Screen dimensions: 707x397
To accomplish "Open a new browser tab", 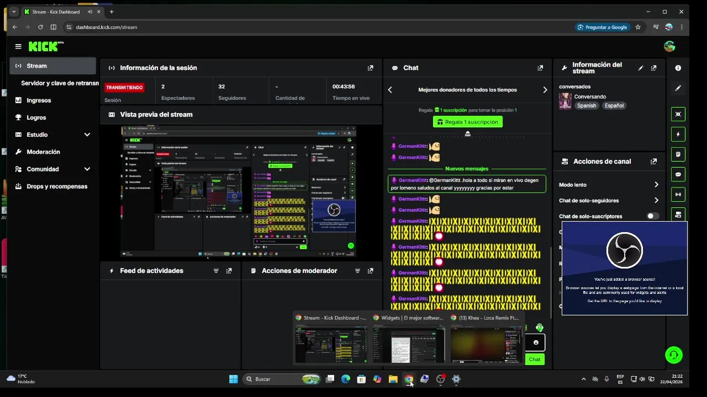I will tap(112, 12).
